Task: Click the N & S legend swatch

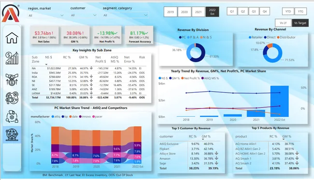Action: pyautogui.click(x=201, y=37)
